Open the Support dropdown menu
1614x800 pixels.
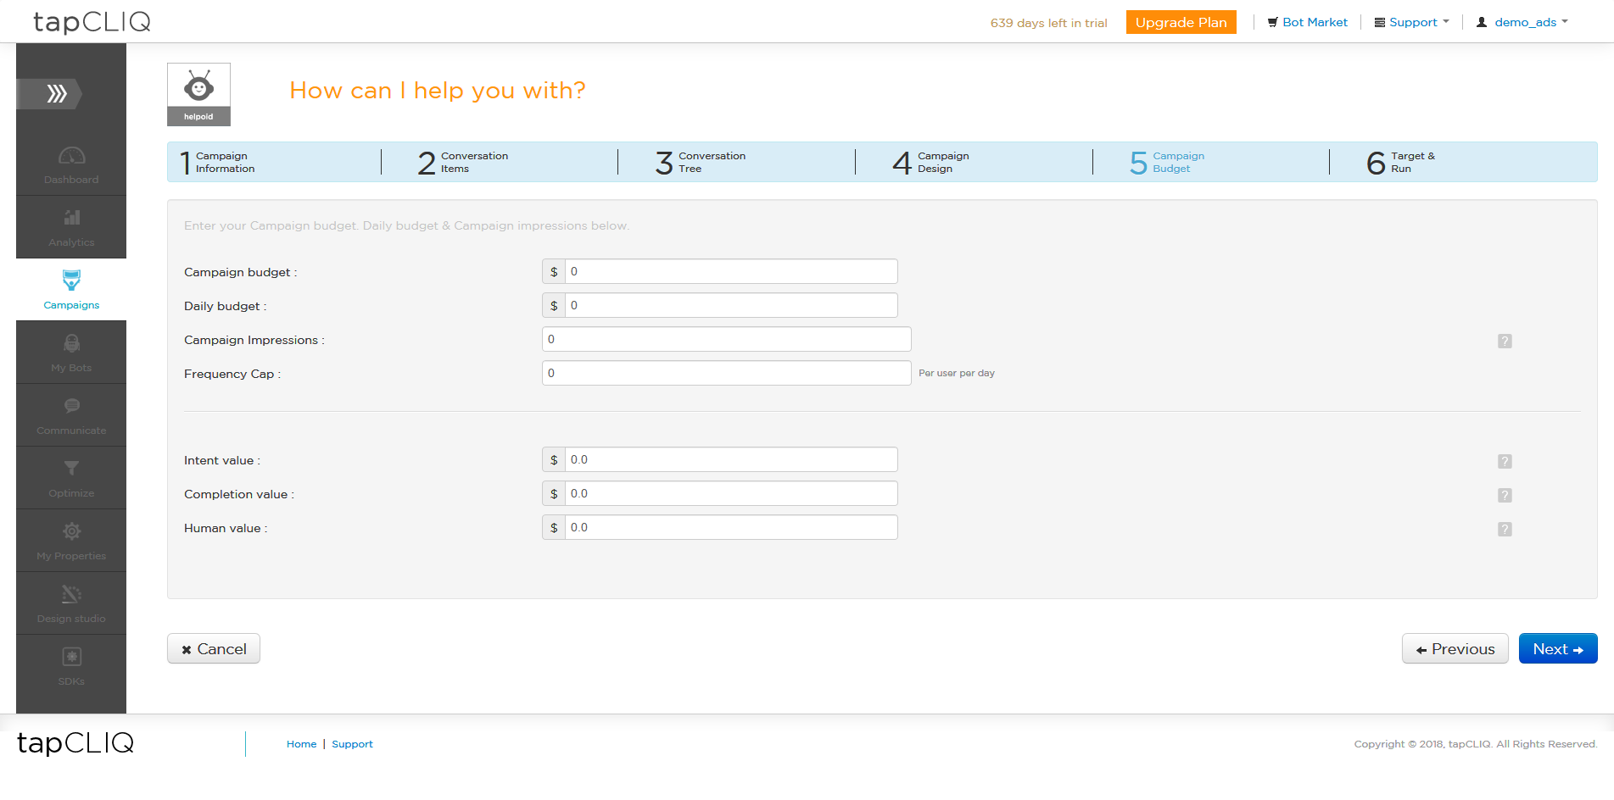click(1412, 22)
